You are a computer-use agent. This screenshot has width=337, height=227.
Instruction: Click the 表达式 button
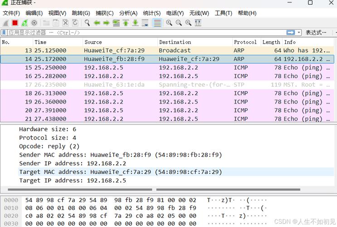[316, 33]
